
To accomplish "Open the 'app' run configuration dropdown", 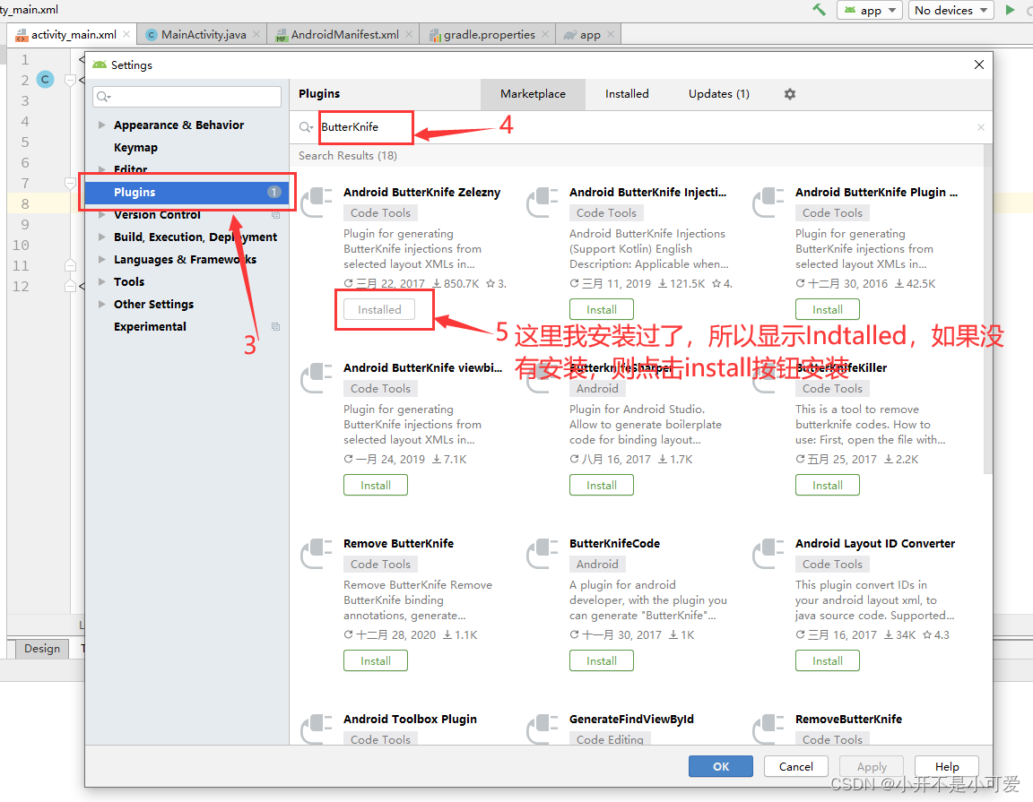I will pos(869,10).
